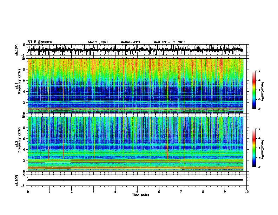Screen dimensions: 278x215
Task: Click the "9" tick on the time axis
Action: [x=225, y=192]
